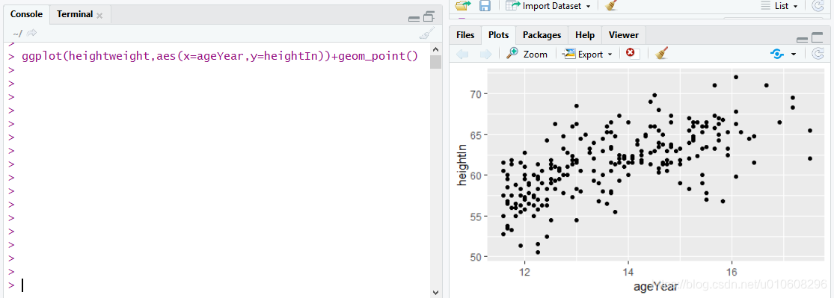
Task: Close the Terminal tab
Action: [x=99, y=16]
